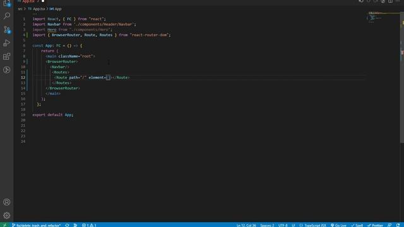This screenshot has width=404, height=227.
Task: Click the const App: FC declaration
Action: click(57, 45)
